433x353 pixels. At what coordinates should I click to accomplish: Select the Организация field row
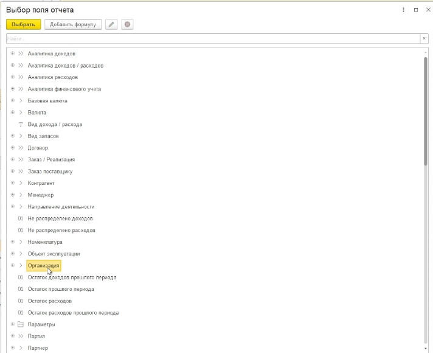point(43,265)
